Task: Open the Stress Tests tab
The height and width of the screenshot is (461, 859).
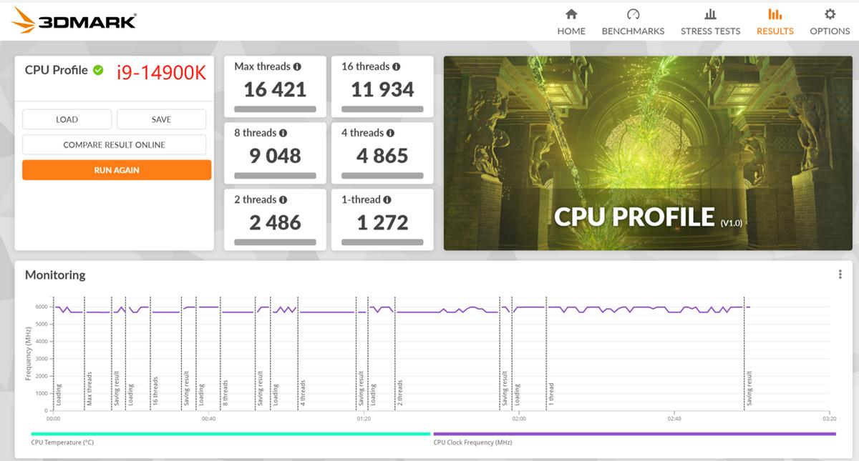Action: [710, 22]
